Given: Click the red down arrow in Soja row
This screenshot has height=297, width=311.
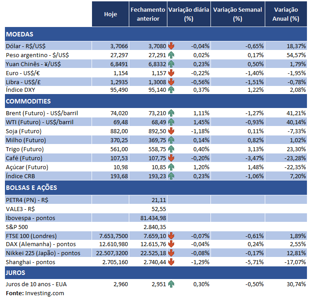Looking at the screenshot, I should tap(171, 131).
